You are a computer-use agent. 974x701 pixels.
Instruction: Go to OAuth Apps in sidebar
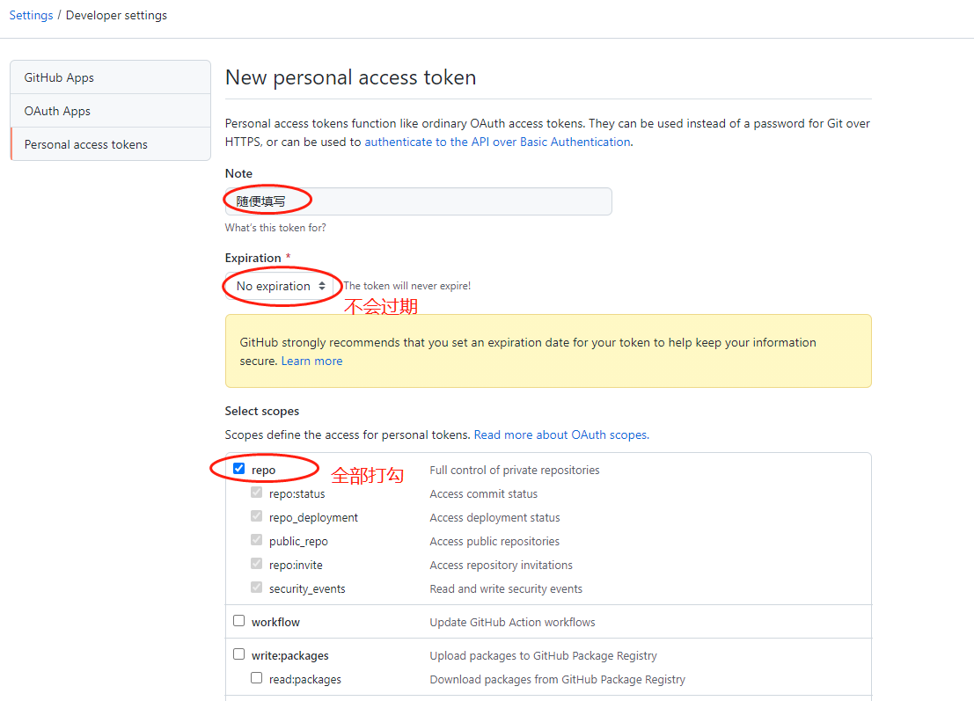tap(57, 111)
